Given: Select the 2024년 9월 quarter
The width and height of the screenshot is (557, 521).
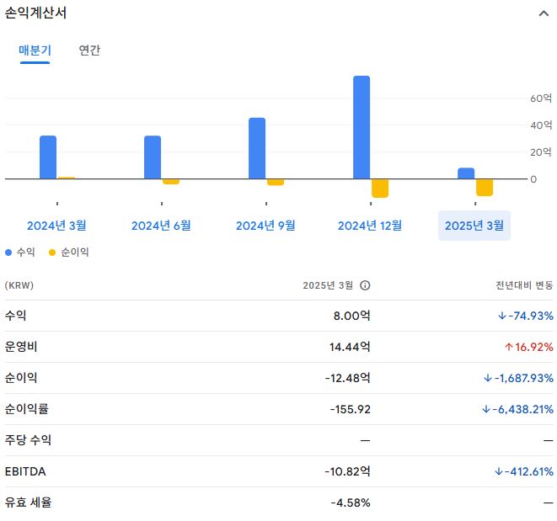Looking at the screenshot, I should coord(265,226).
